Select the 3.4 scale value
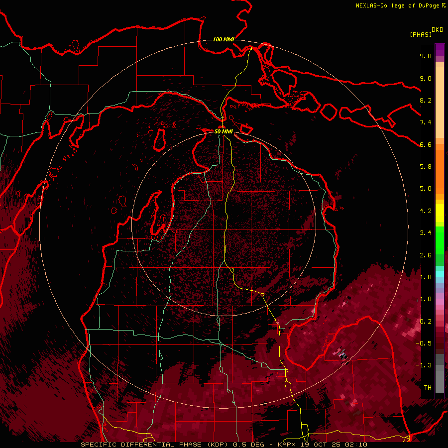448x448 pixels. pos(426,233)
